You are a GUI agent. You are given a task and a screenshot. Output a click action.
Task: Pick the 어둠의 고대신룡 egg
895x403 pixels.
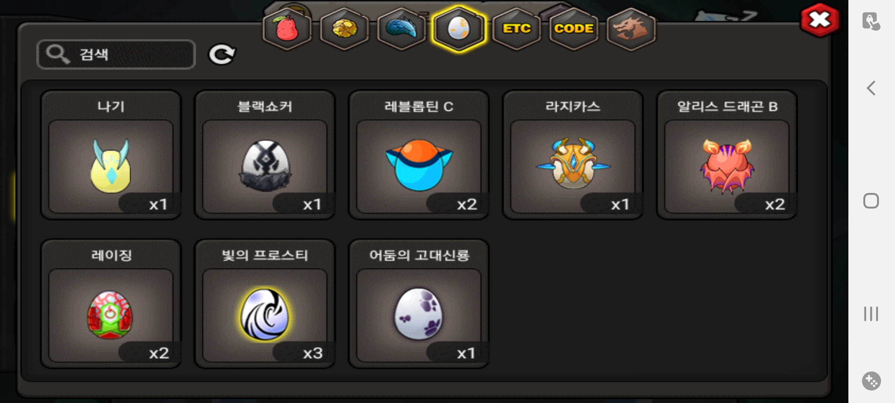[419, 304]
